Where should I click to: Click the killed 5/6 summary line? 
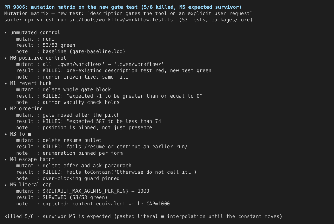143,216
